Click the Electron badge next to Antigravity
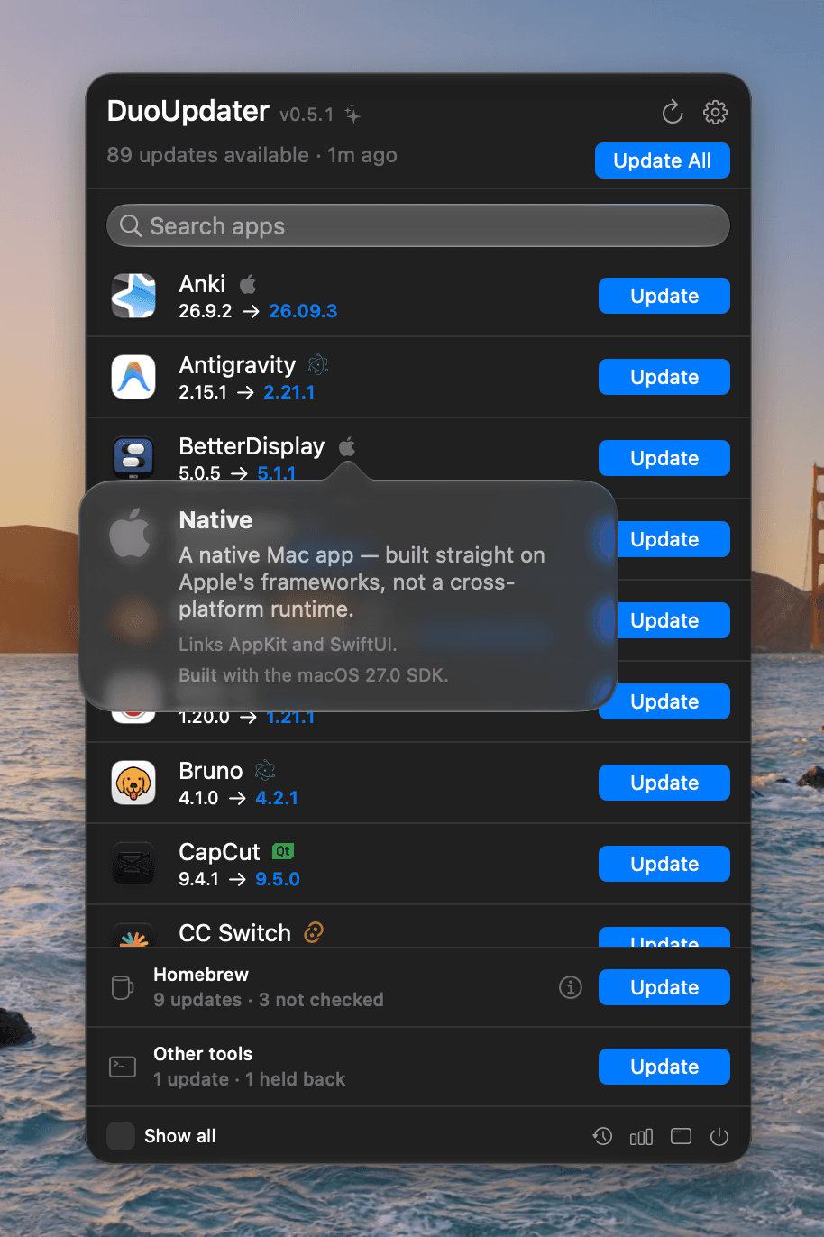This screenshot has width=824, height=1237. (x=318, y=365)
